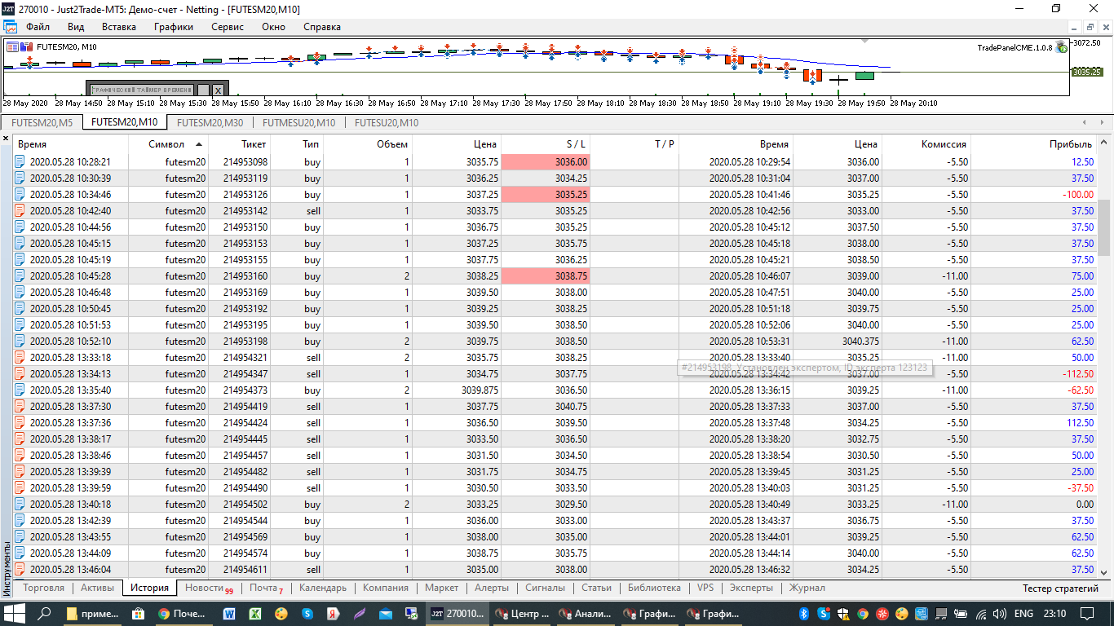Switch to FUTESM20,M5 chart tab
The height and width of the screenshot is (626, 1114).
tap(42, 122)
